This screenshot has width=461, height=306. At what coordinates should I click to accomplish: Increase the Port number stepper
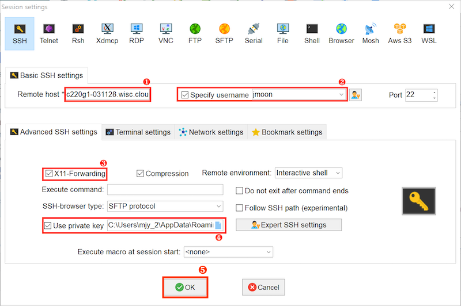click(434, 93)
